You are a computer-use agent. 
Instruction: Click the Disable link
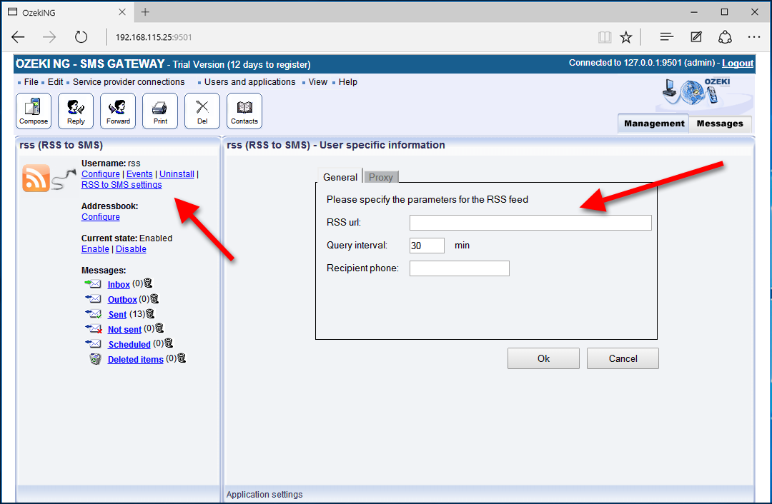[x=131, y=249]
